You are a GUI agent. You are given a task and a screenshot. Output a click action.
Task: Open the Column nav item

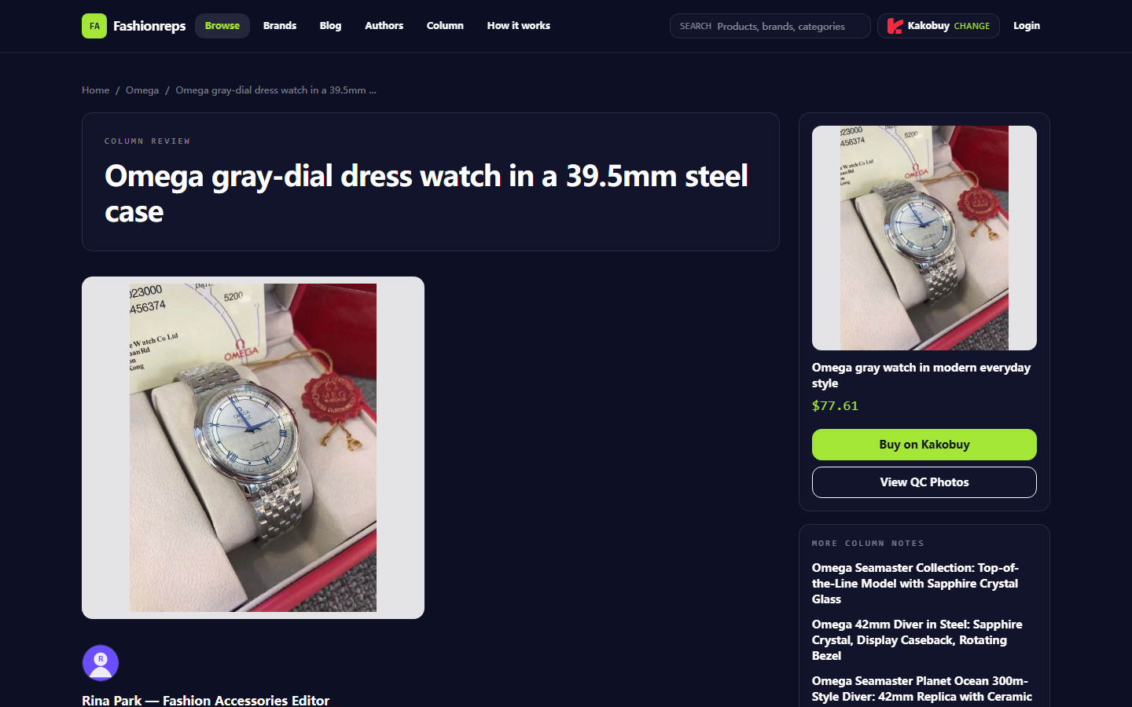445,26
